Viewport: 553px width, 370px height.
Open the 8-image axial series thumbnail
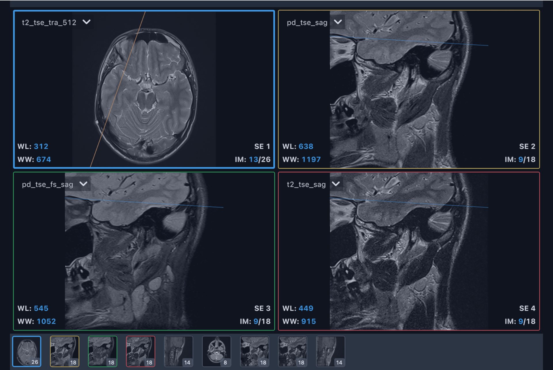click(217, 351)
